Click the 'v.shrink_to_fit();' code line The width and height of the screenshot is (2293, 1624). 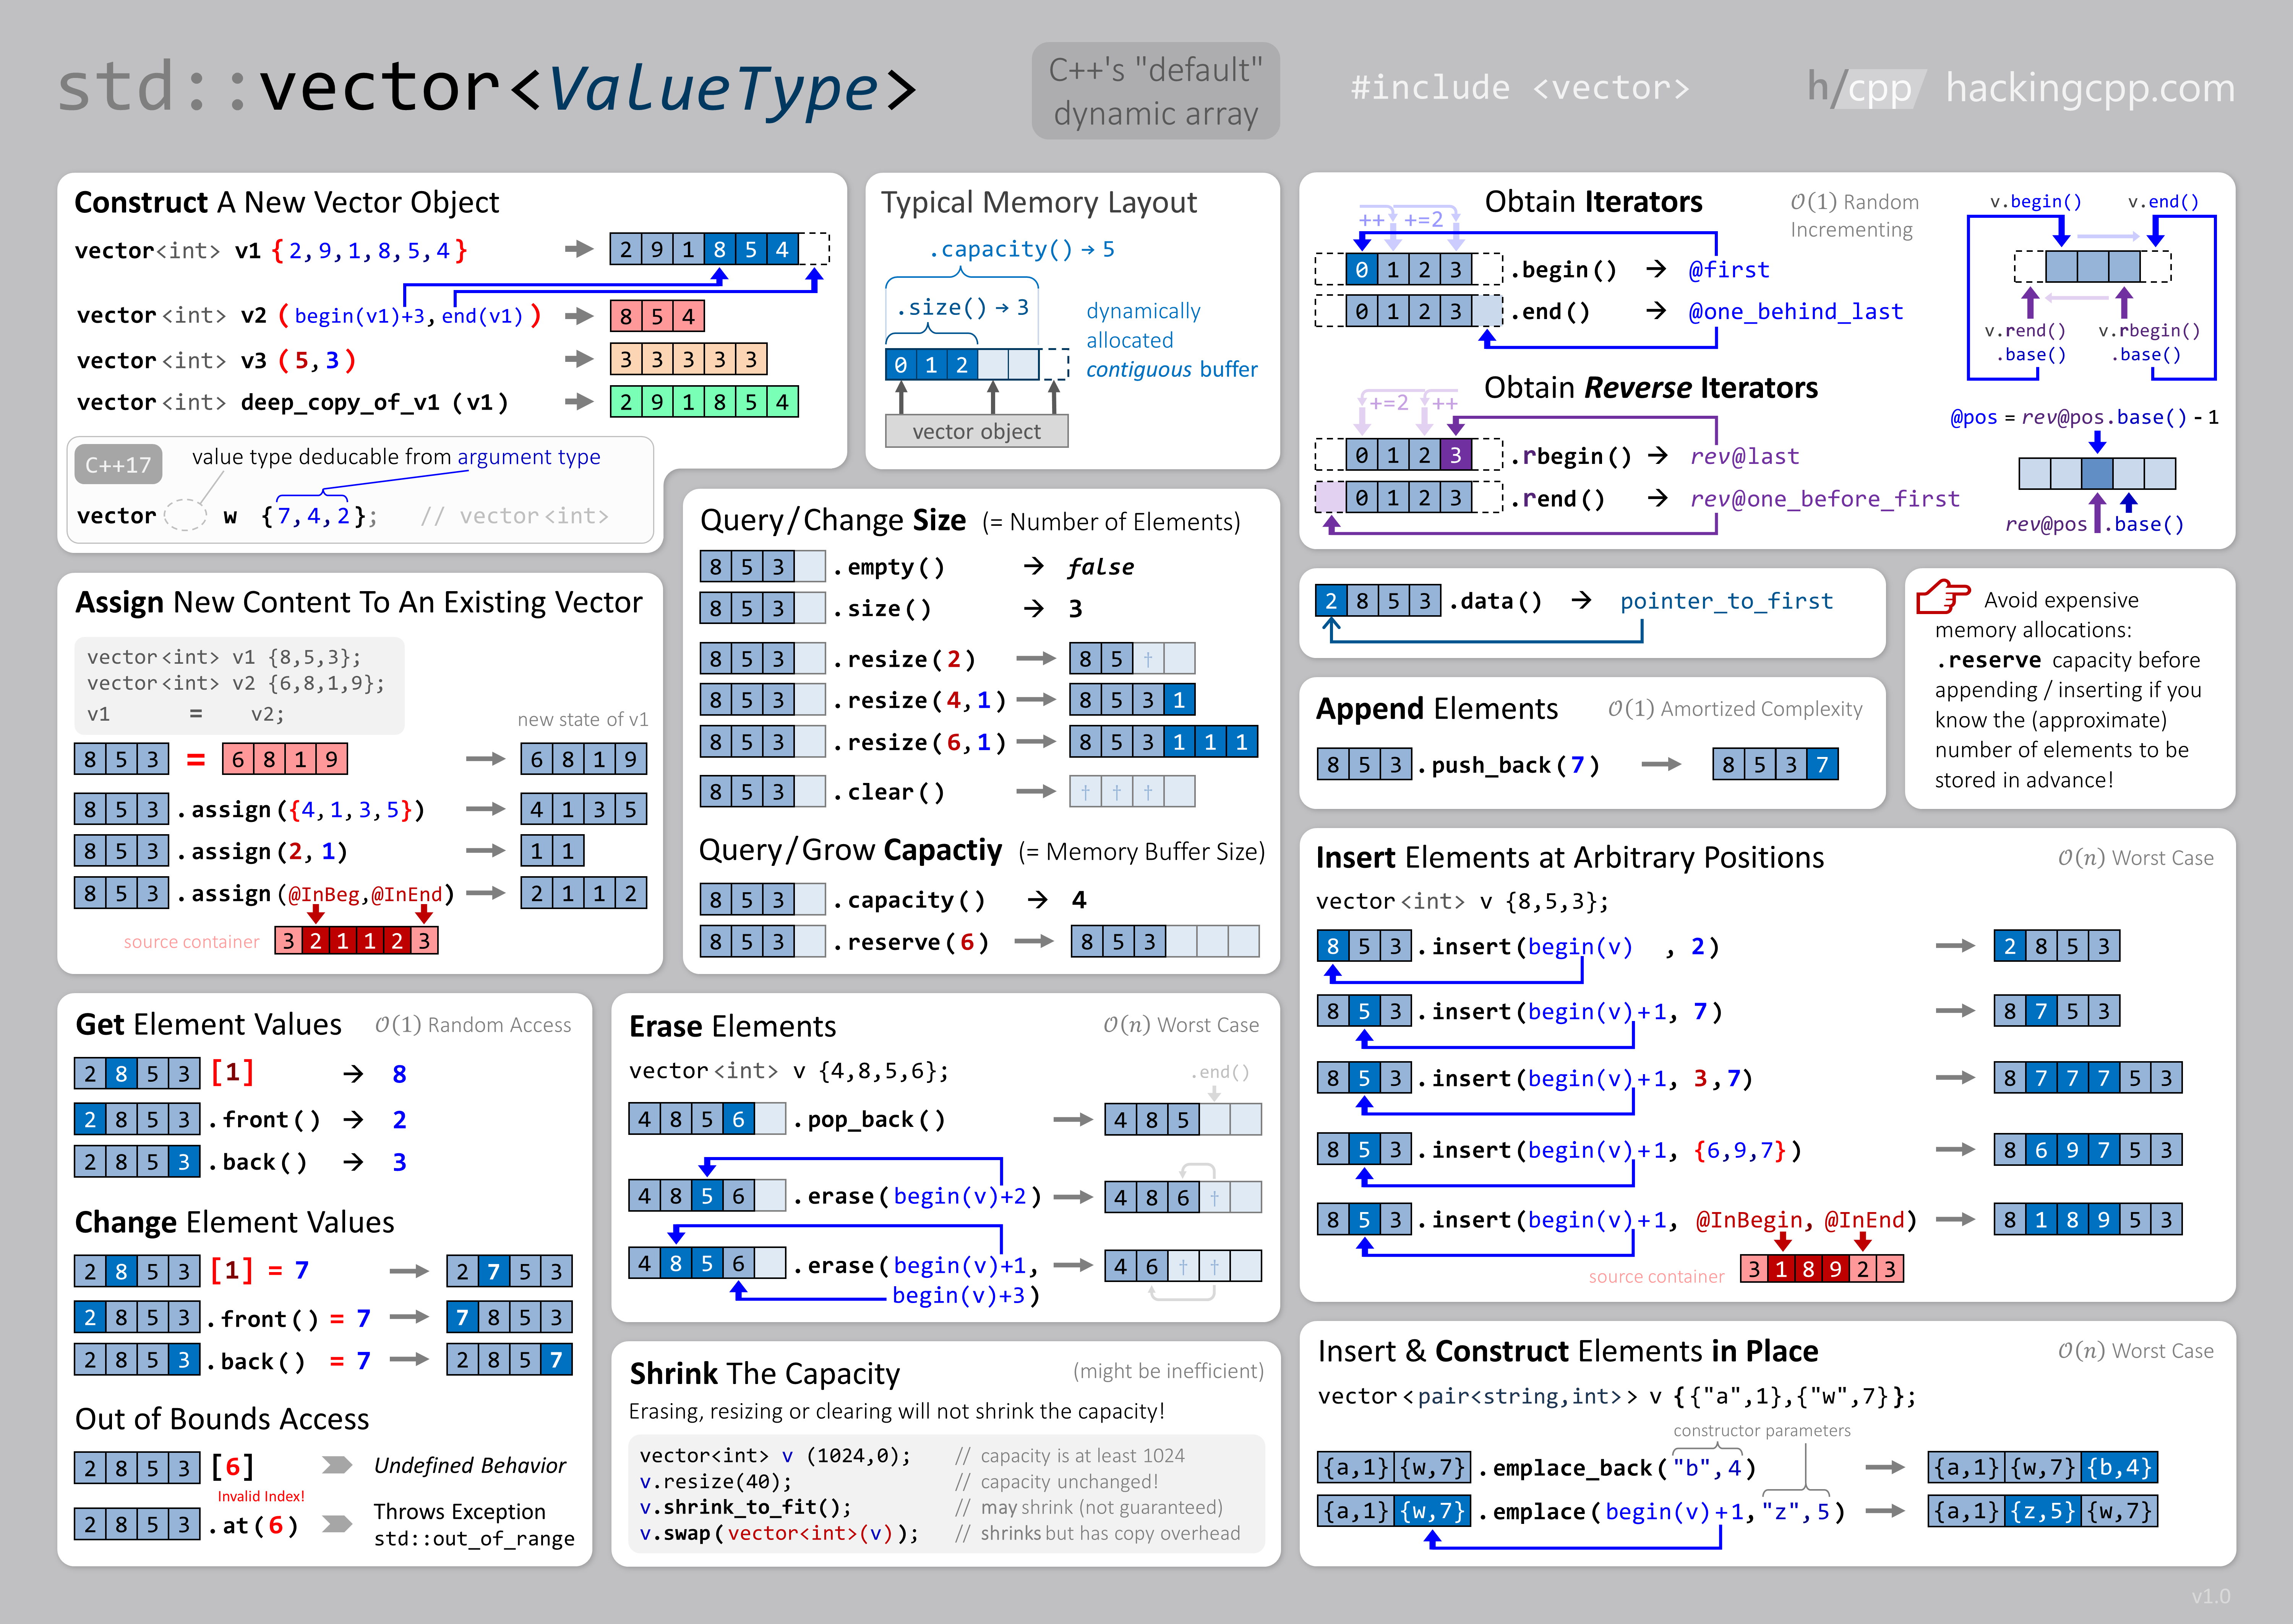pos(746,1508)
